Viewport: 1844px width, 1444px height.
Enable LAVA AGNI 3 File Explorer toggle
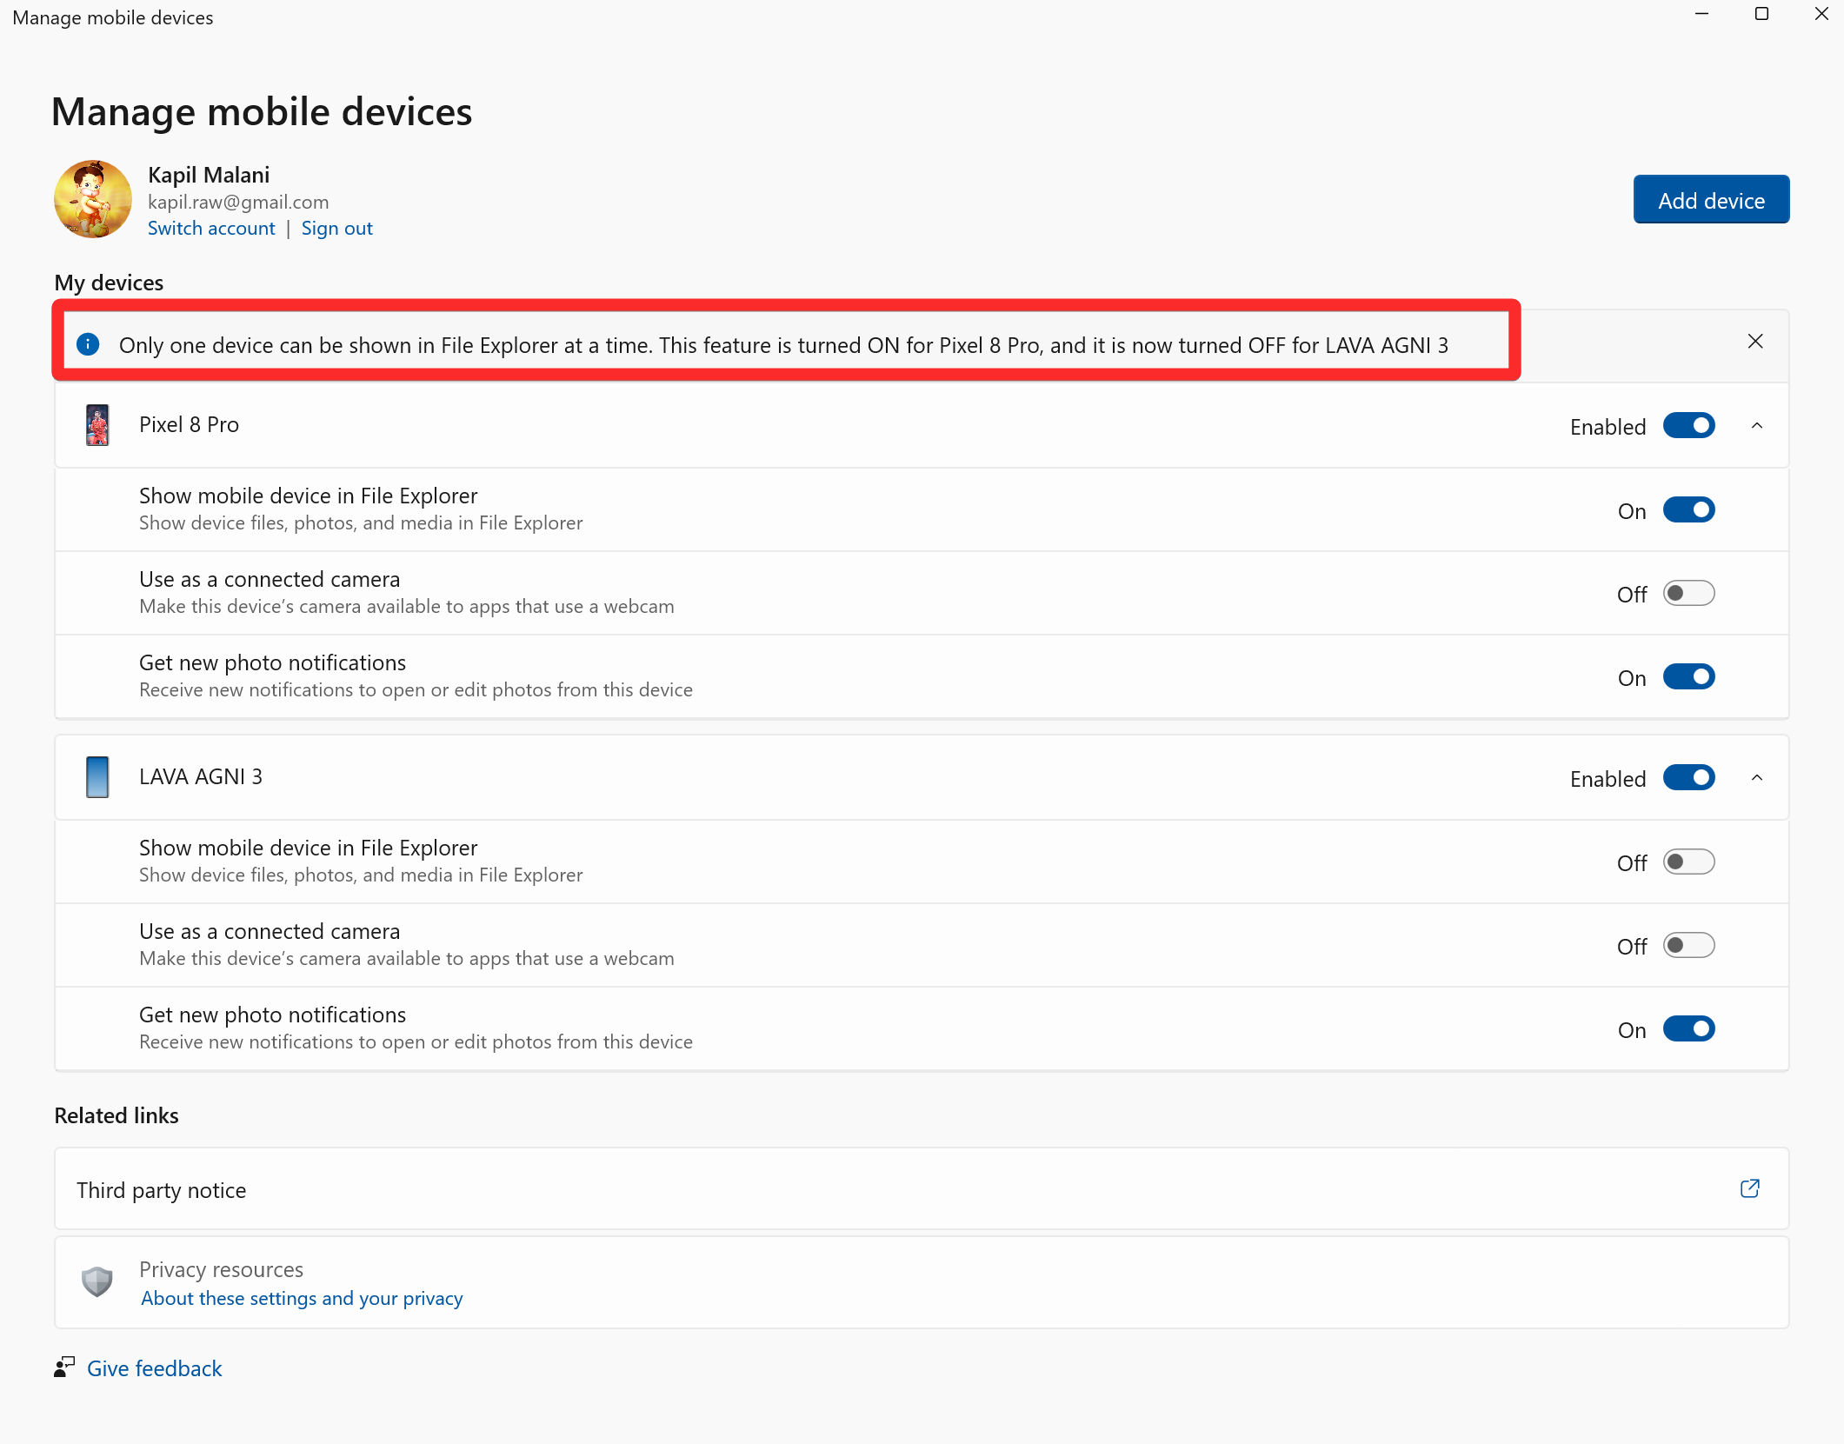point(1688,862)
